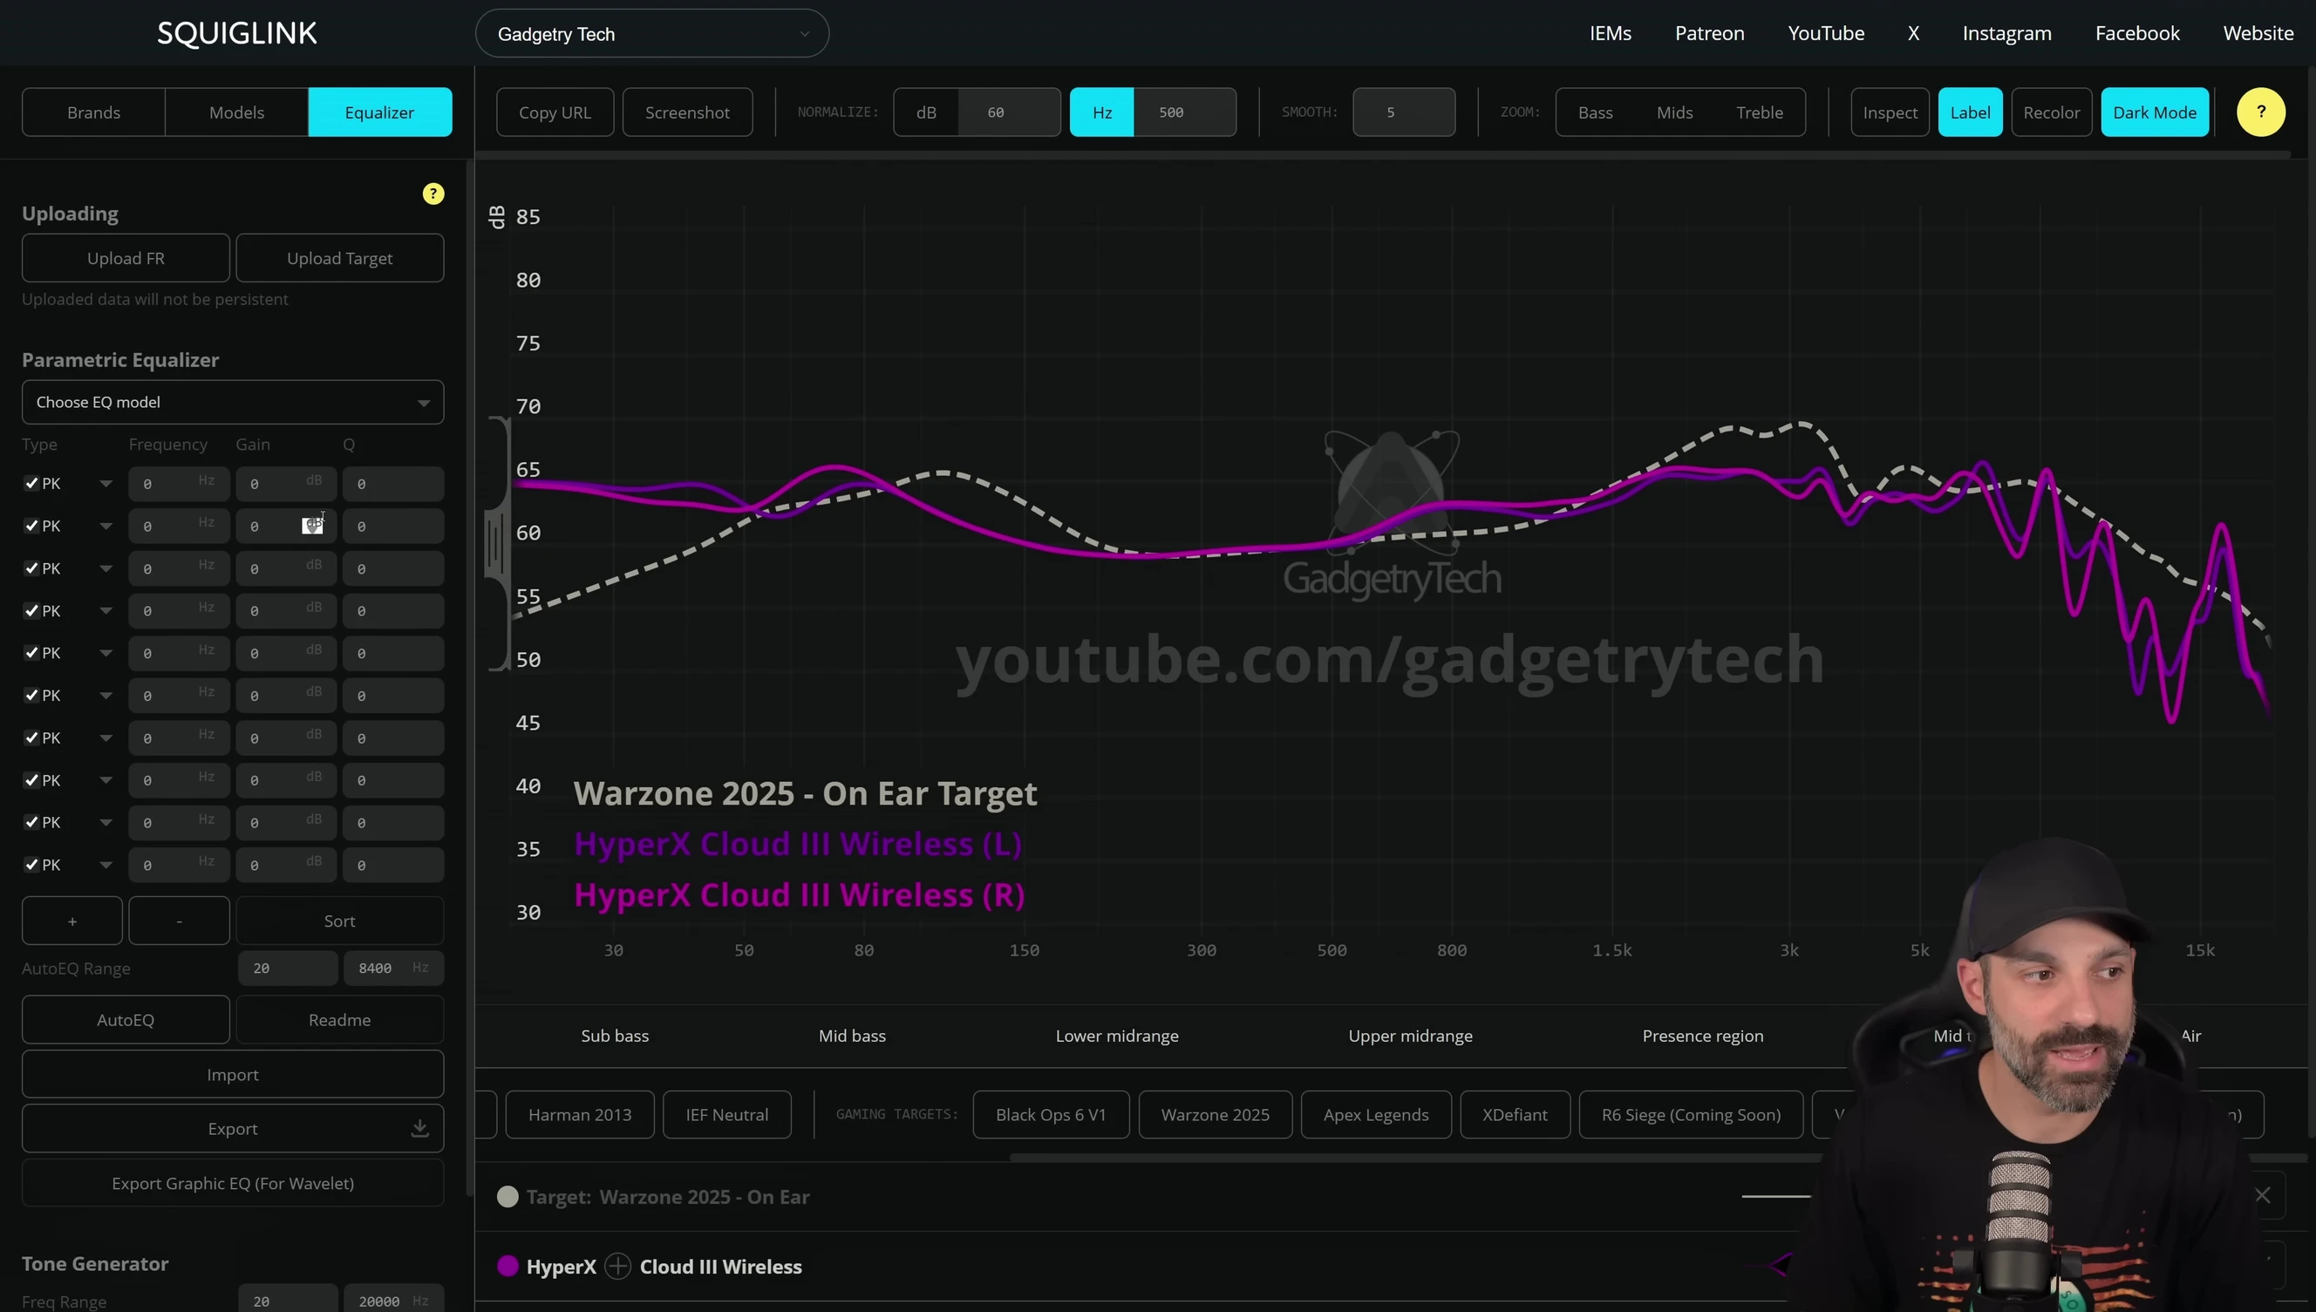Open the Instagram link in the header
Image resolution: width=2316 pixels, height=1312 pixels.
click(2006, 33)
